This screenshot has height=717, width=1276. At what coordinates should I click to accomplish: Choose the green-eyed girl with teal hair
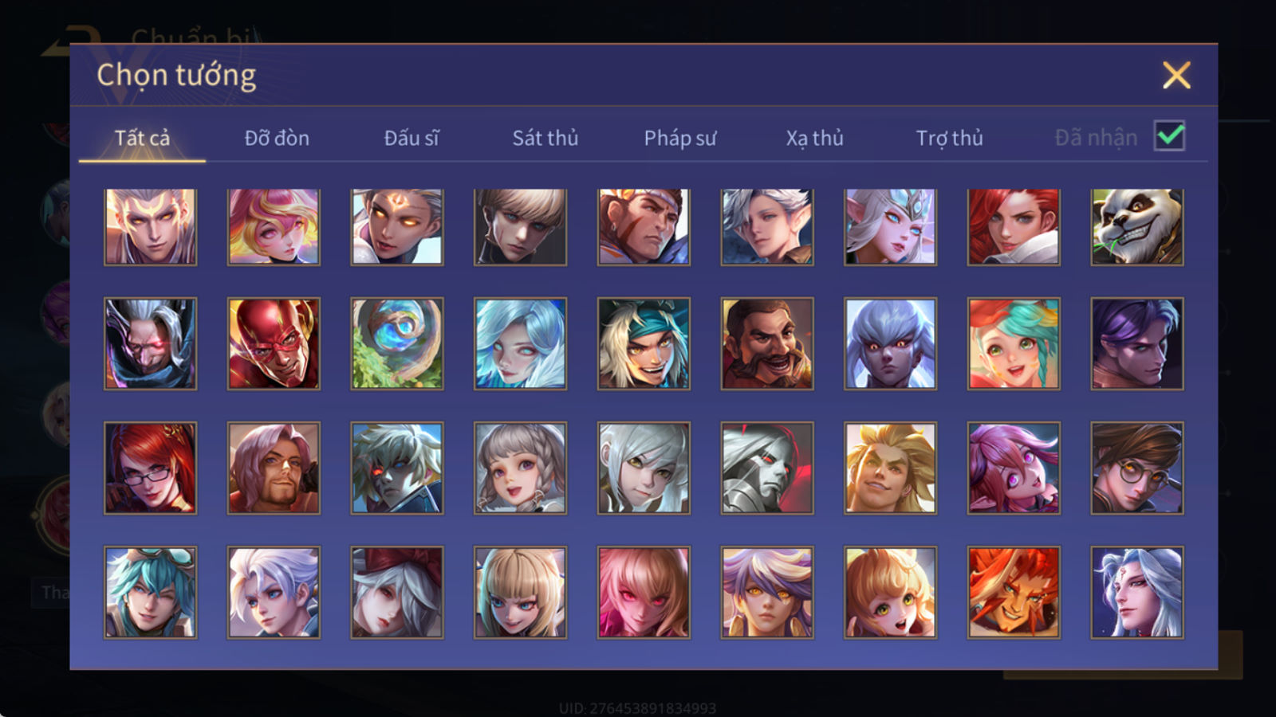tap(1014, 344)
